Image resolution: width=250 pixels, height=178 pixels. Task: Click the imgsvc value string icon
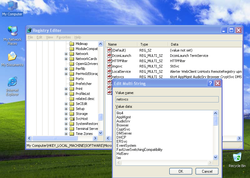click(109, 66)
